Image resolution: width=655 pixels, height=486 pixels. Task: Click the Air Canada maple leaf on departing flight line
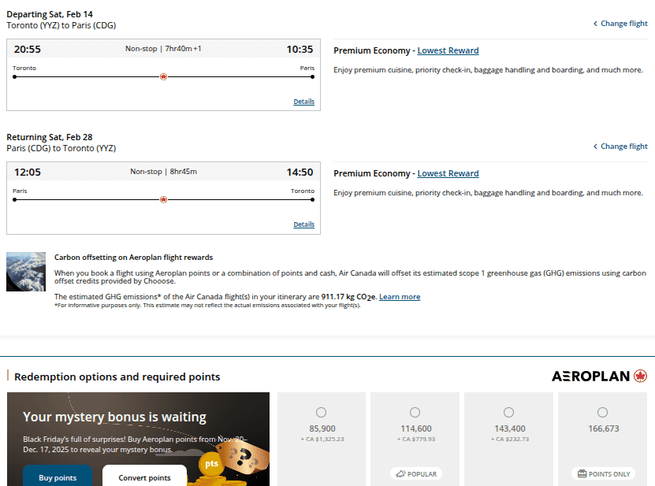[x=163, y=77]
